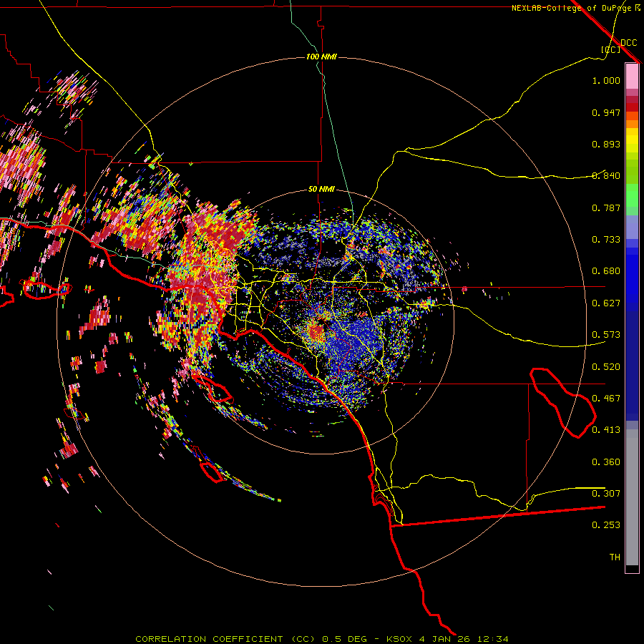
Task: Pick the bright green segment of the color bar
Action: click(632, 195)
